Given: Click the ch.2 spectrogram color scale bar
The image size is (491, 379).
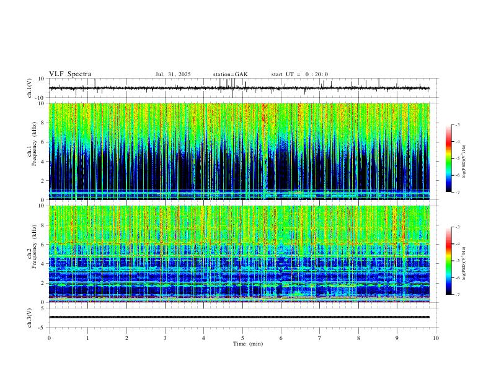Looking at the screenshot, I should click(x=449, y=261).
